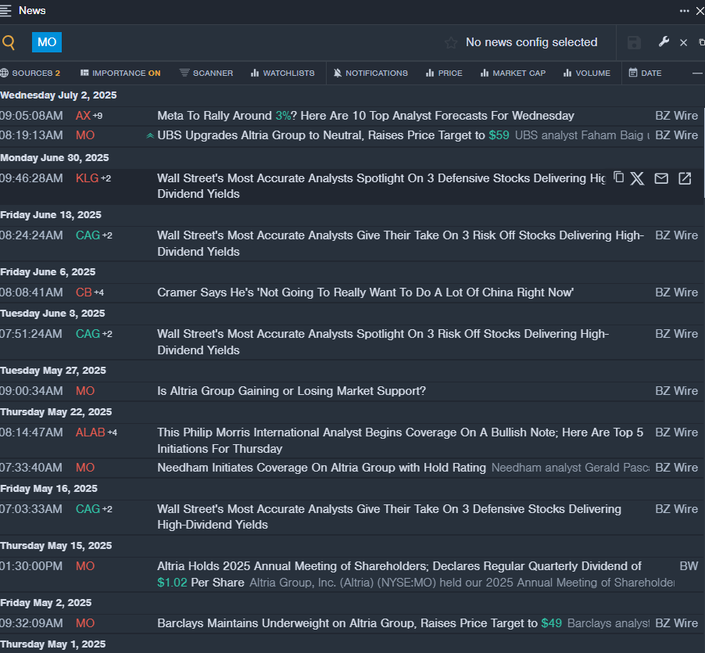705x653 pixels.
Task: Click the BW source label on the Altria row
Action: point(689,566)
